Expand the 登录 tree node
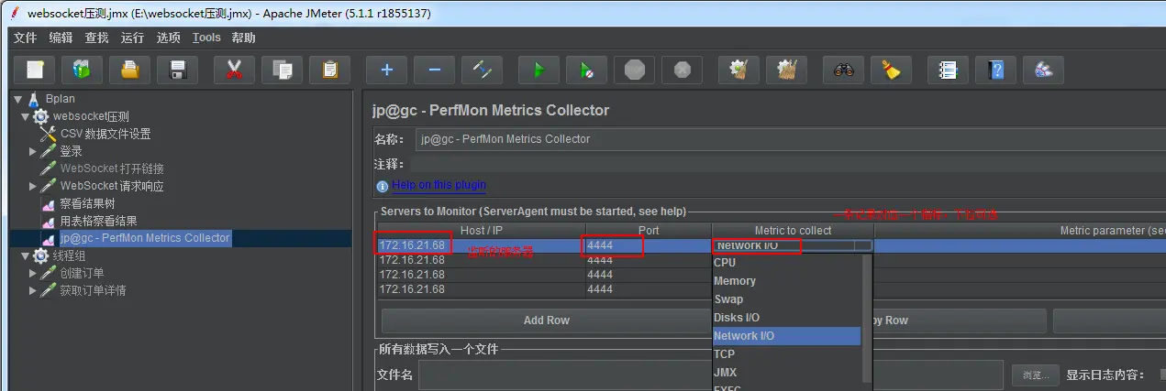Screen dimensions: 1166x391 tap(33, 151)
